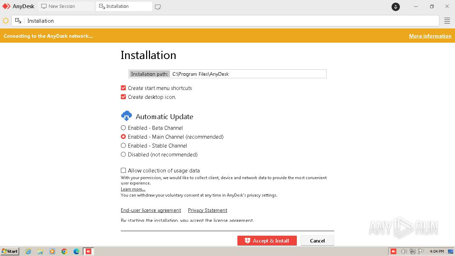Click the Installation heading text
Image resolution: width=455 pixels, height=256 pixels.
(x=148, y=55)
